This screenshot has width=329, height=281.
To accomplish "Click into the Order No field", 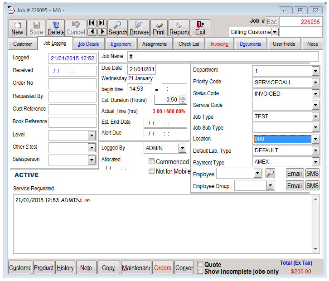I will tap(73, 83).
